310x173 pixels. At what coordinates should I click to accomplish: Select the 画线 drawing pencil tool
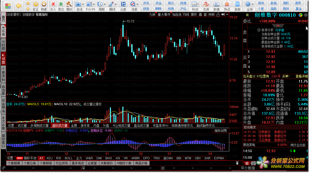coord(111,4)
